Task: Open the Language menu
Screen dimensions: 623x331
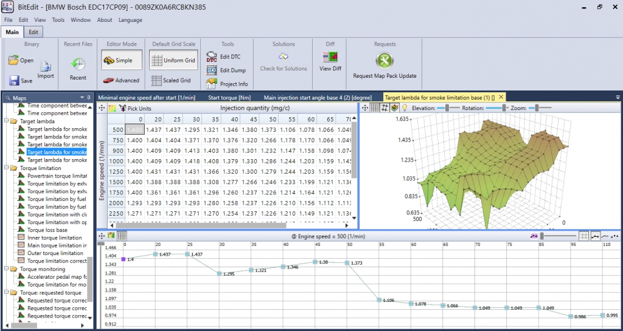Action: point(130,20)
